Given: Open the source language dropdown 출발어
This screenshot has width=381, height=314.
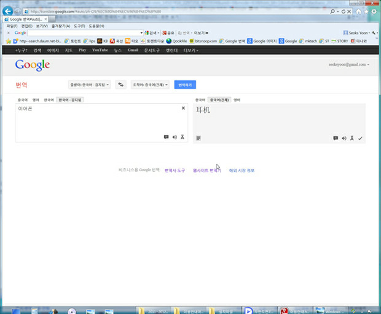Looking at the screenshot, I should pyautogui.click(x=90, y=85).
